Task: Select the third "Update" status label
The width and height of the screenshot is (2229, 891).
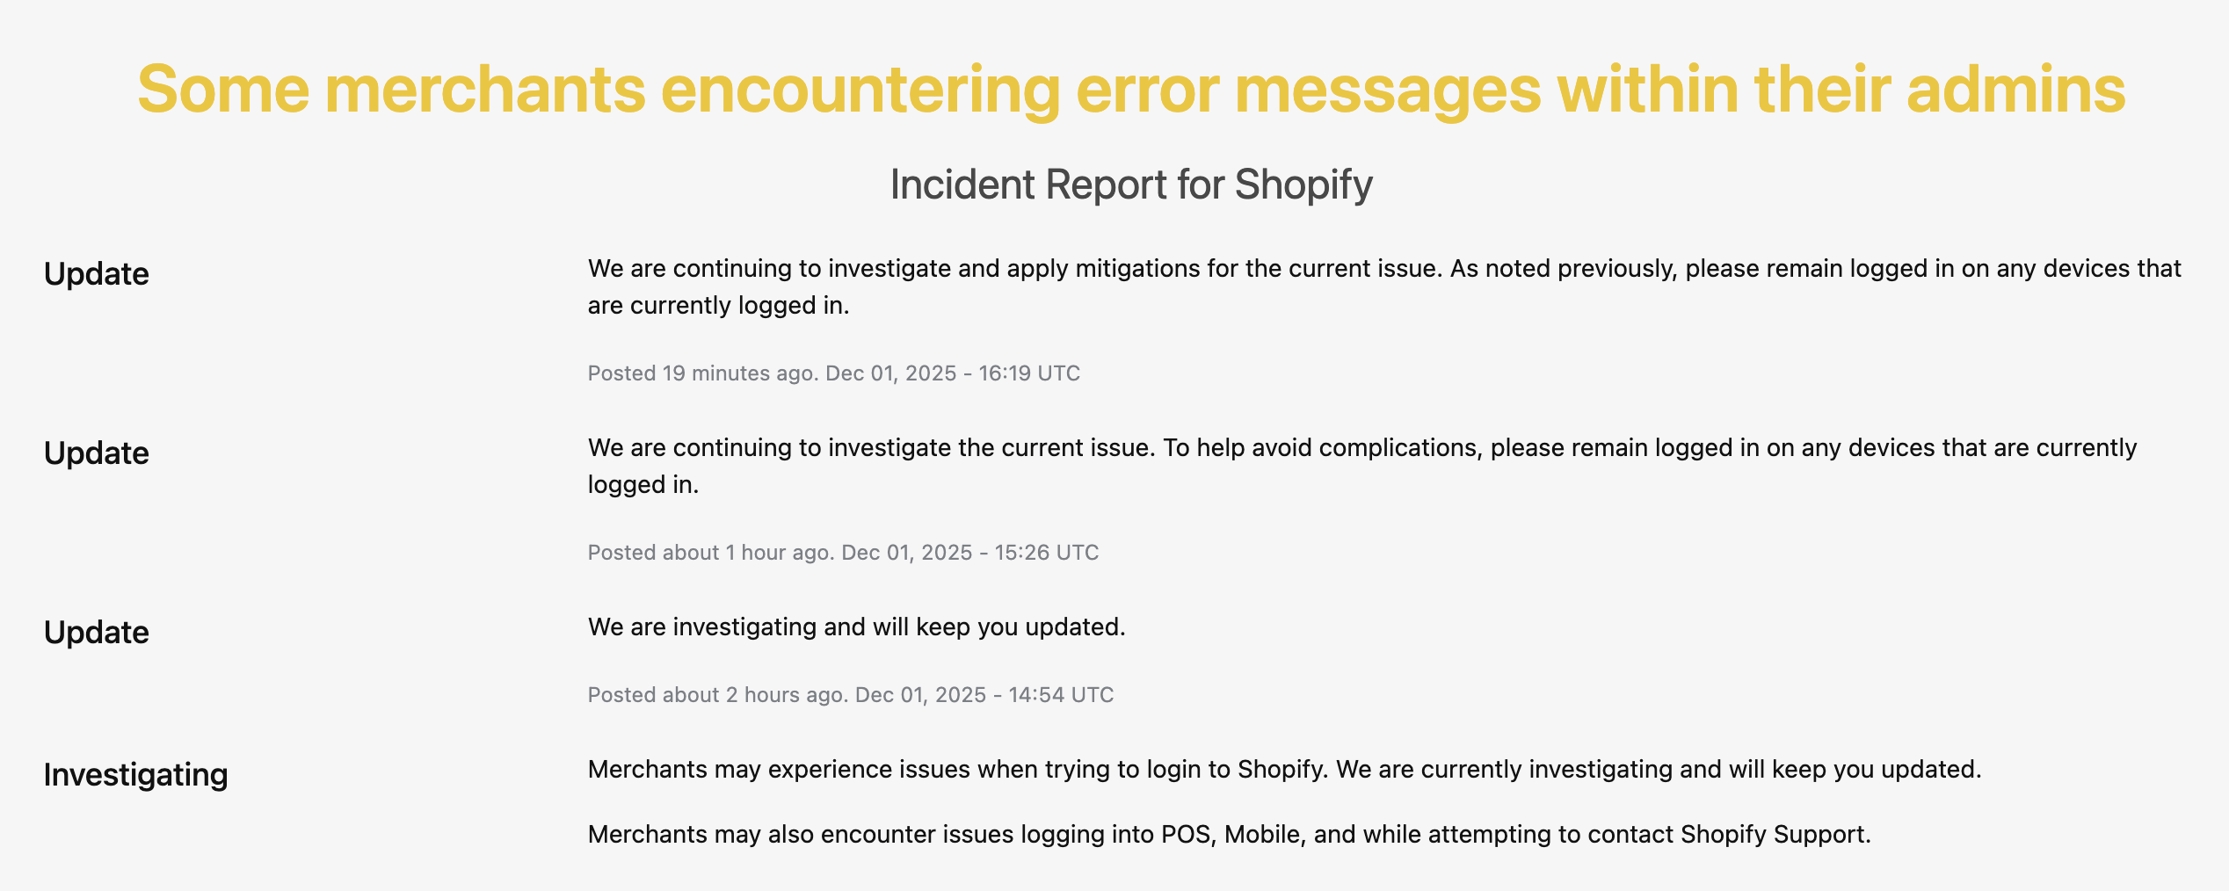Action: click(97, 633)
